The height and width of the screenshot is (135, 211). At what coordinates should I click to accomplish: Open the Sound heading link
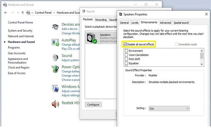click(67, 55)
